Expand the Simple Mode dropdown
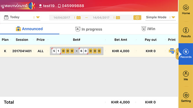The image size is (193, 108). click(173, 17)
